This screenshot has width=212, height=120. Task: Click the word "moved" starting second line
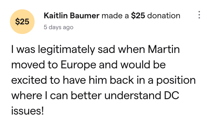click(x=28, y=65)
